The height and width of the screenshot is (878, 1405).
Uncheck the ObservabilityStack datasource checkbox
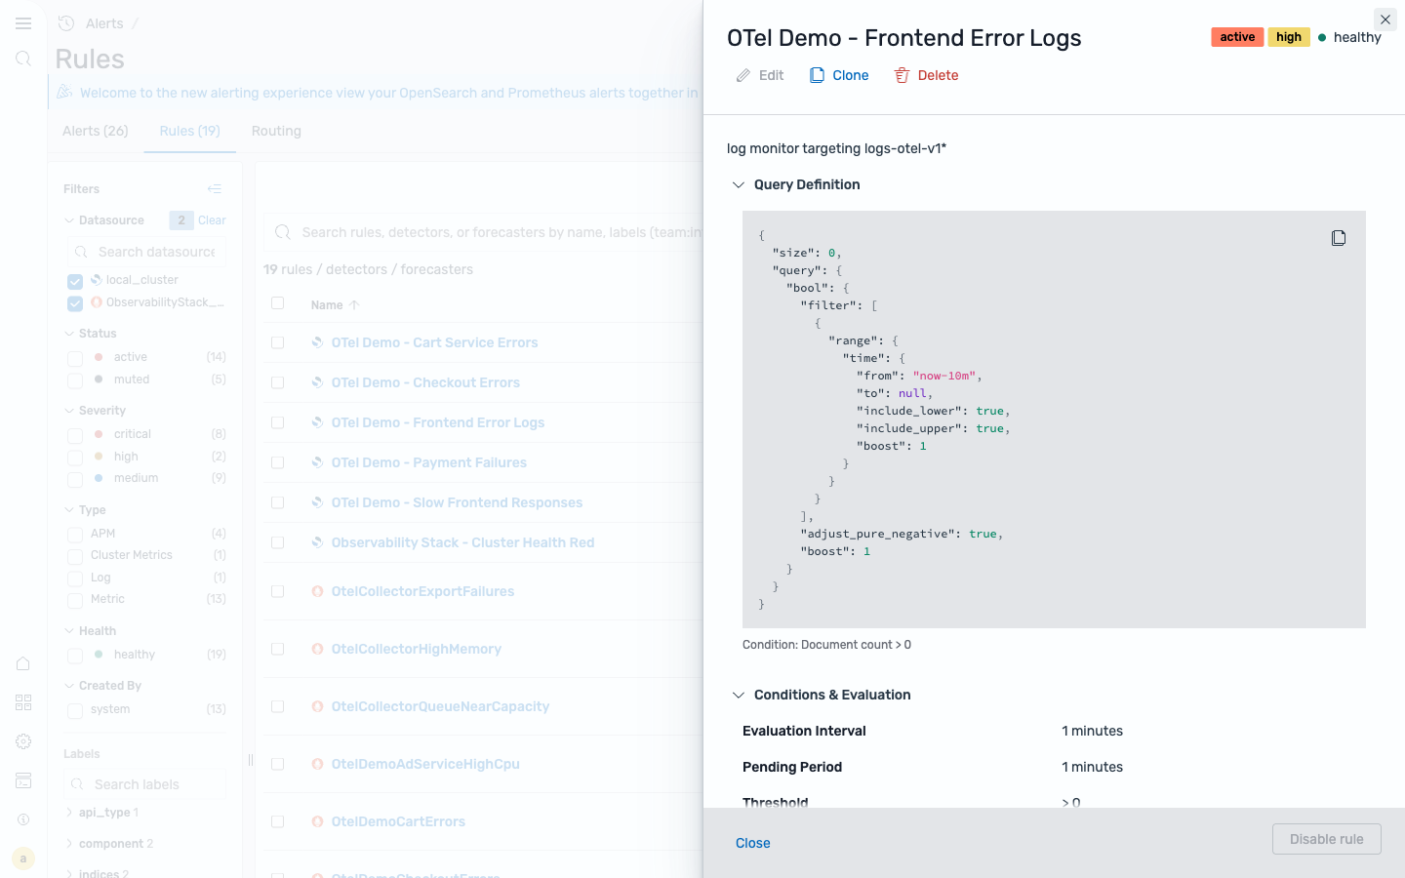75,303
